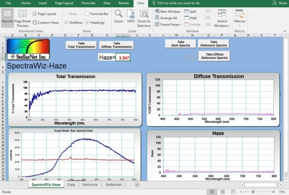Open the Home ribbon tab
Viewport: 289px width, 195px height.
(26, 3)
